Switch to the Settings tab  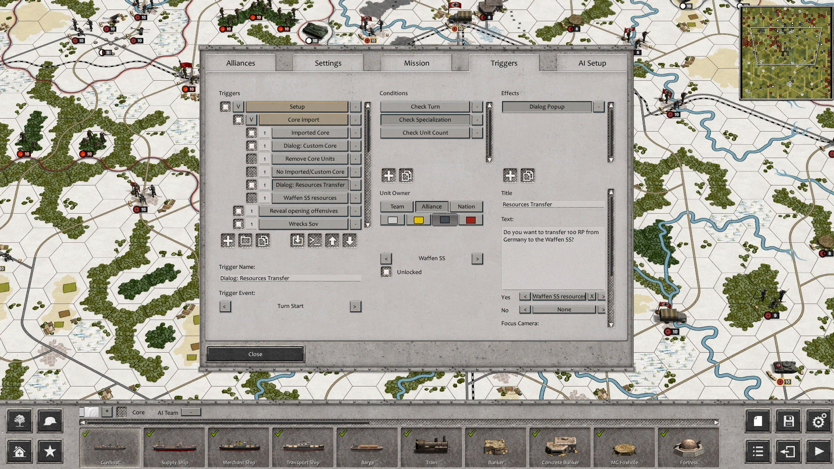[x=328, y=63]
